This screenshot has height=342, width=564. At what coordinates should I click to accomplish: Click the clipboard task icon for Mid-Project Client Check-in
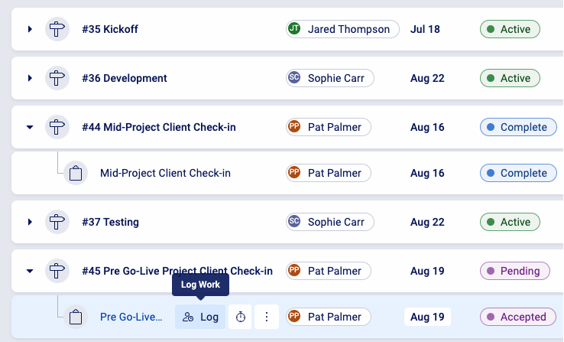point(76,174)
